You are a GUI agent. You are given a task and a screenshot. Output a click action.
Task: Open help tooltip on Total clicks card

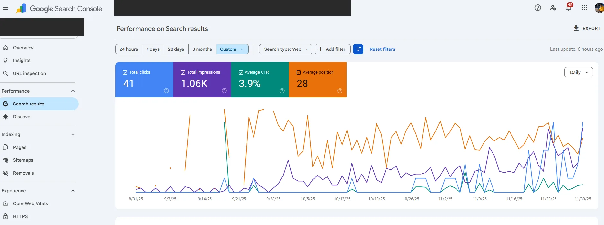tap(166, 91)
